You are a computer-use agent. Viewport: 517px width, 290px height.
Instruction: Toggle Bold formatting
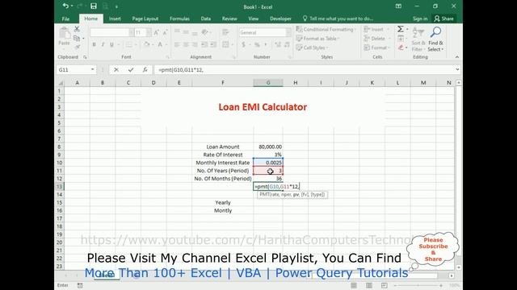point(94,44)
